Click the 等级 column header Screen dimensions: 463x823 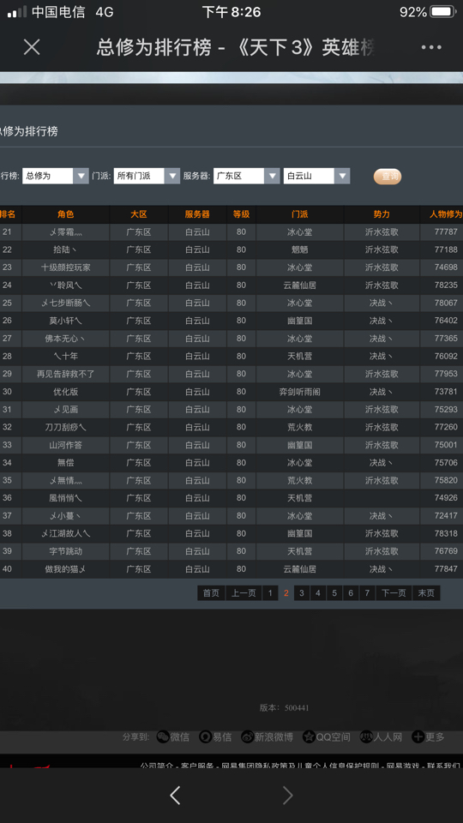pos(241,214)
